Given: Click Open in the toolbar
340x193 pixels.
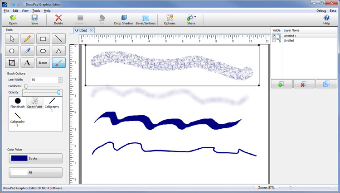Looking at the screenshot, I should click(13, 20).
